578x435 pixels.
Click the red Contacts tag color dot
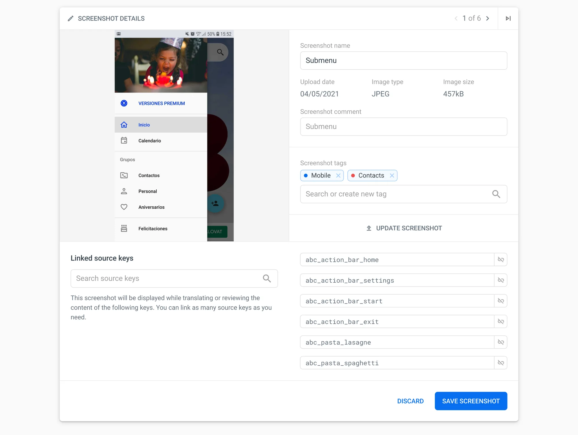point(353,175)
